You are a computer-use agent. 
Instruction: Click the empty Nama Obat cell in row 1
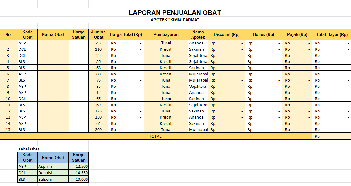click(x=53, y=43)
